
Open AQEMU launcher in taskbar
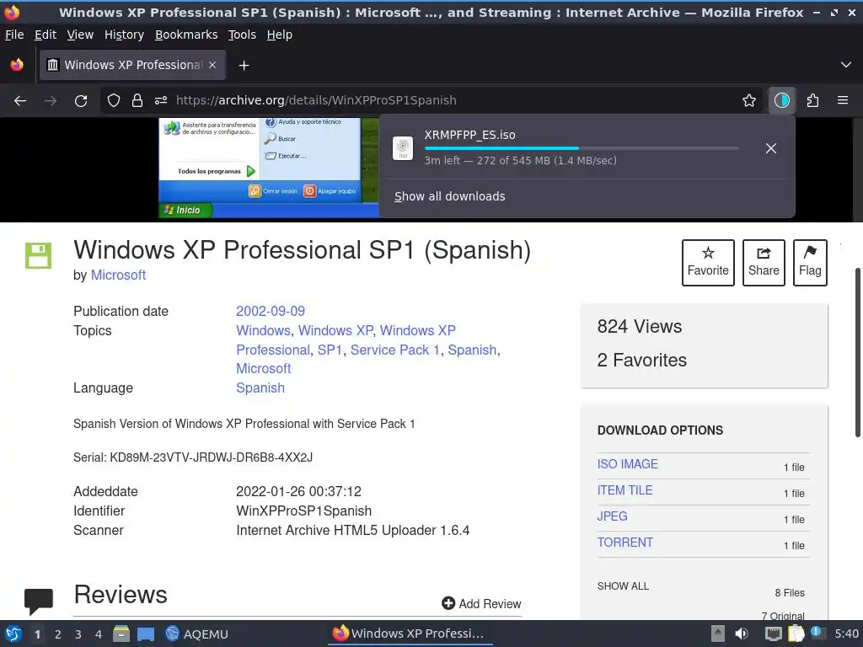coord(197,634)
